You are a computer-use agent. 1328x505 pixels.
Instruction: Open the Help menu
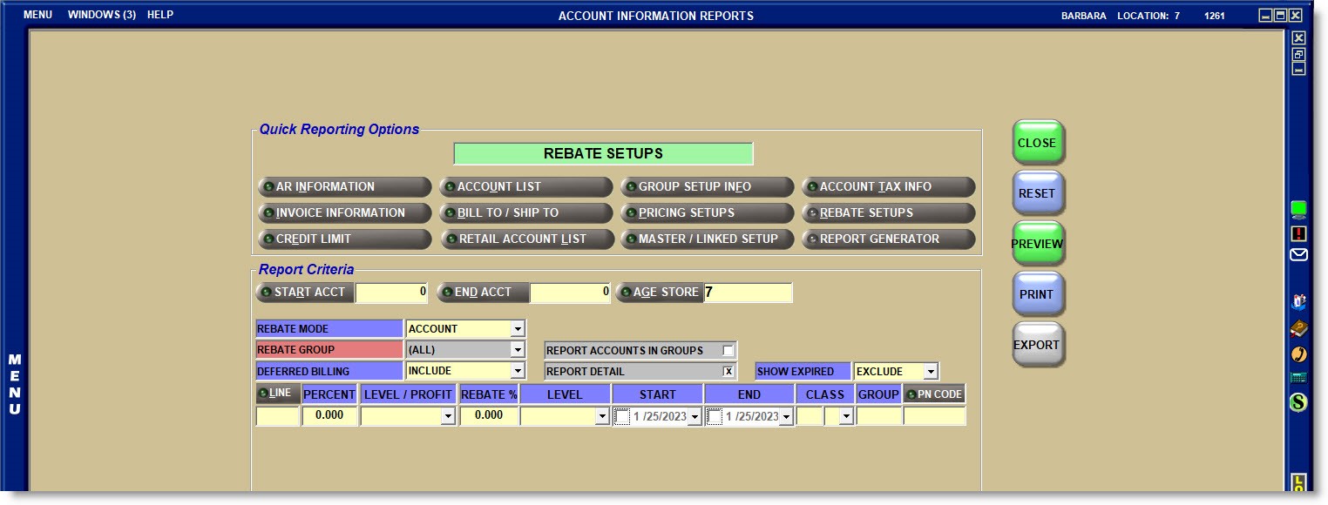[x=160, y=16]
